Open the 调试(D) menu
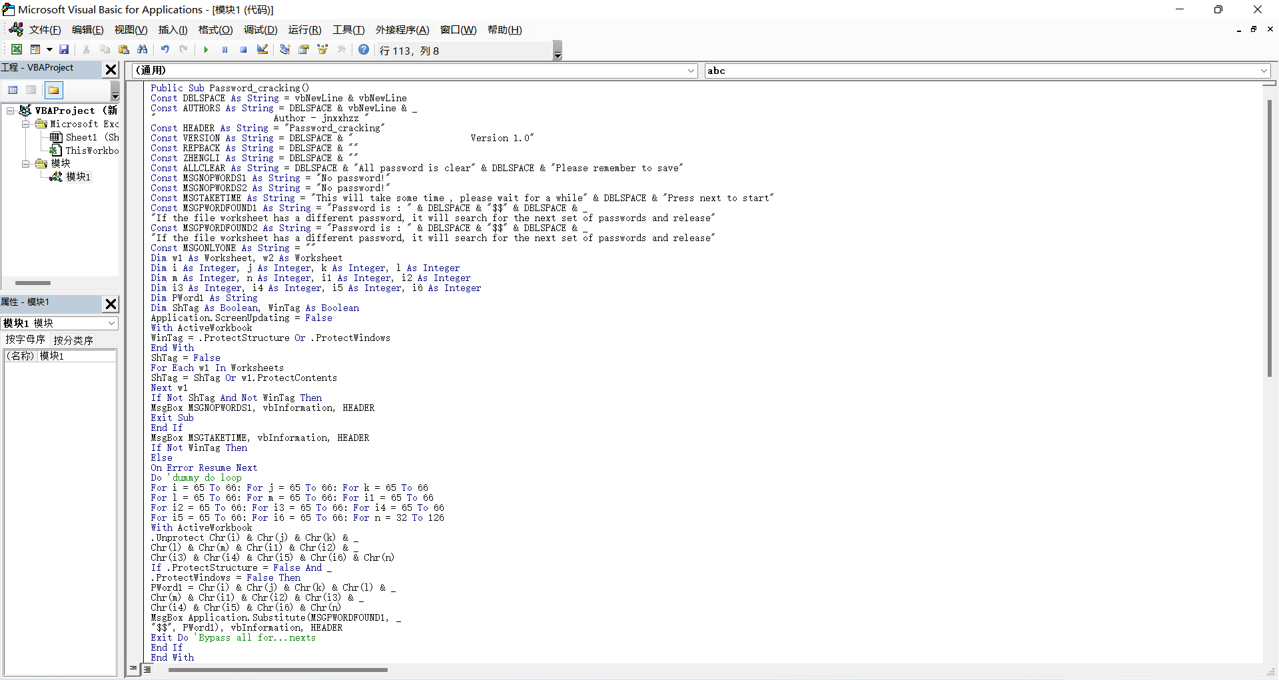The width and height of the screenshot is (1279, 680). pos(260,30)
